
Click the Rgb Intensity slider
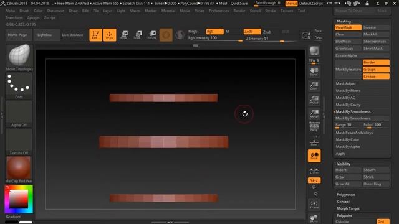215,39
